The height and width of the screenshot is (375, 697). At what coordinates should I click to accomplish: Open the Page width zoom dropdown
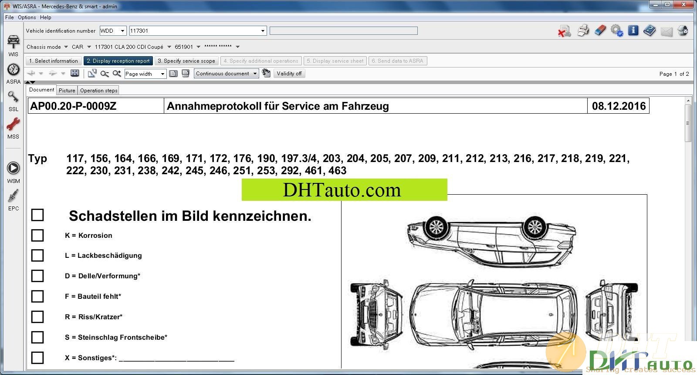coord(162,74)
